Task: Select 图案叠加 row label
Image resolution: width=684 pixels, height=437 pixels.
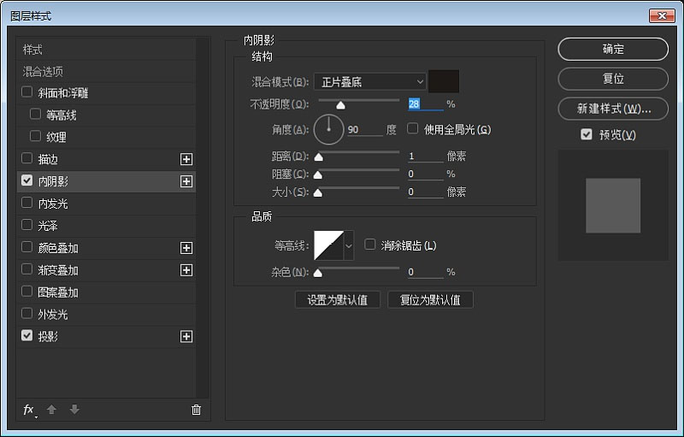Action: 58,292
